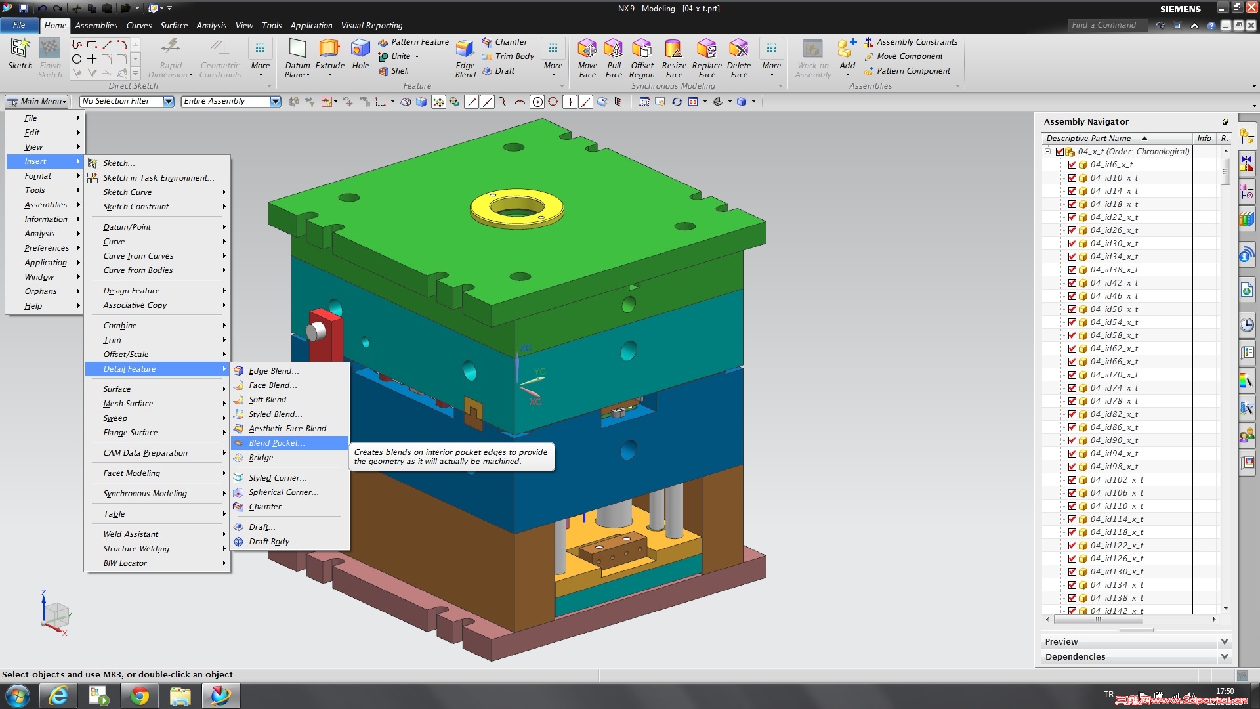The height and width of the screenshot is (709, 1260).
Task: Click the Move Face icon
Action: tap(587, 50)
